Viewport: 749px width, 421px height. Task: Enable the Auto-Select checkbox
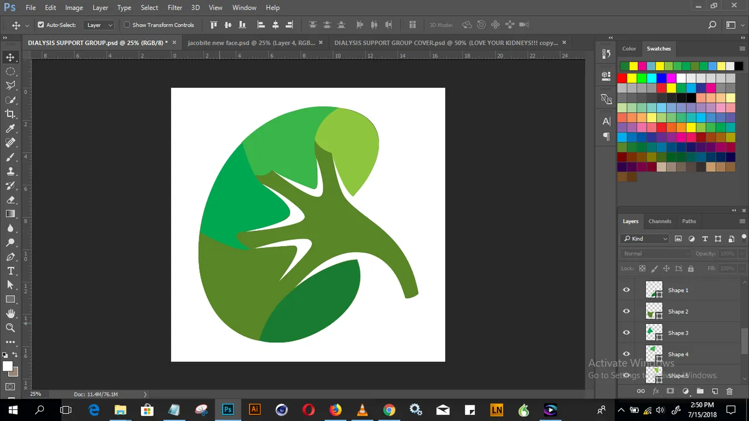coord(41,25)
